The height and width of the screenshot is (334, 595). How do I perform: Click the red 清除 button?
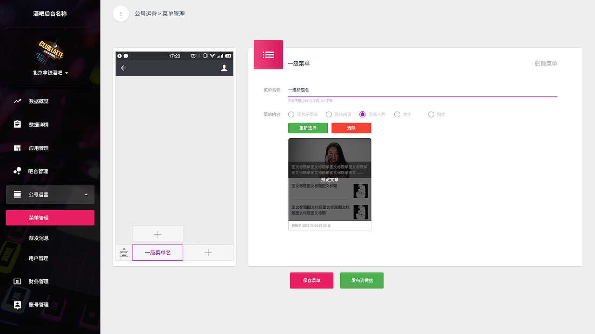click(351, 128)
